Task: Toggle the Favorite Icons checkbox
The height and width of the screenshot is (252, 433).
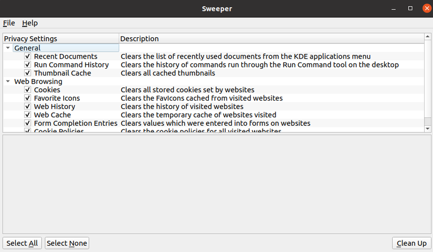Action: pos(28,98)
